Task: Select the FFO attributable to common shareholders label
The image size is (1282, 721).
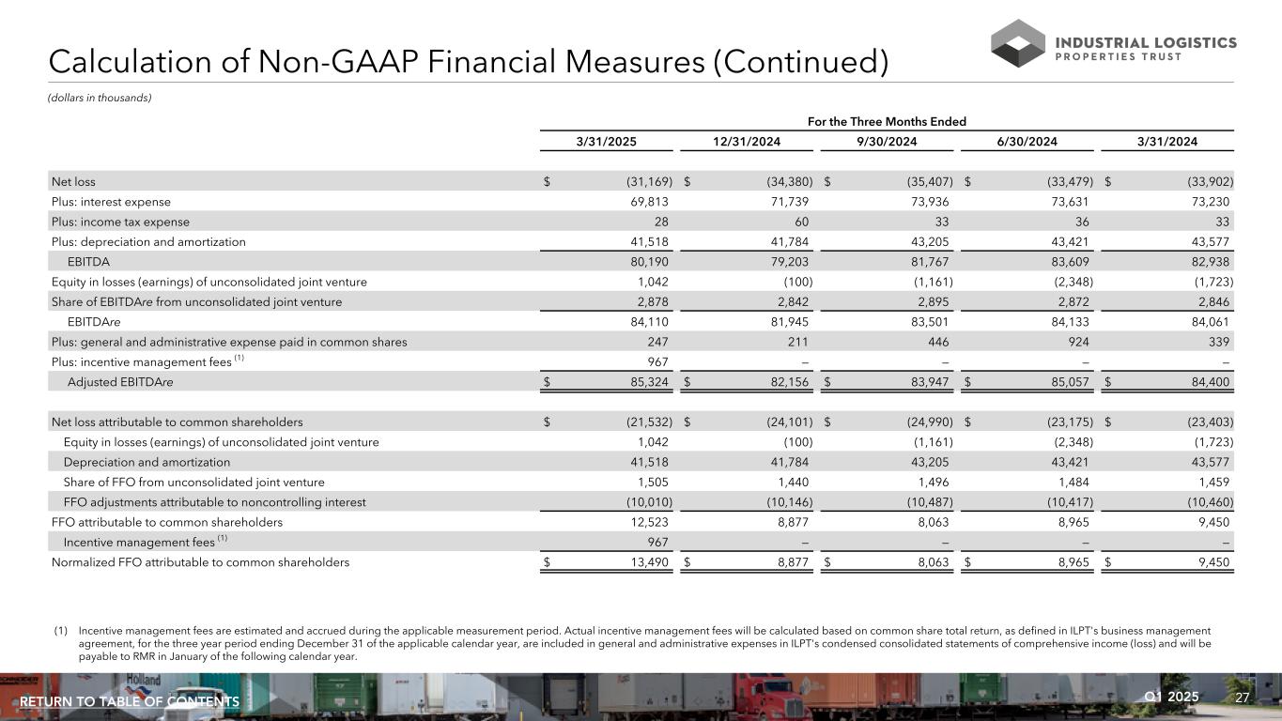Action: pos(167,522)
